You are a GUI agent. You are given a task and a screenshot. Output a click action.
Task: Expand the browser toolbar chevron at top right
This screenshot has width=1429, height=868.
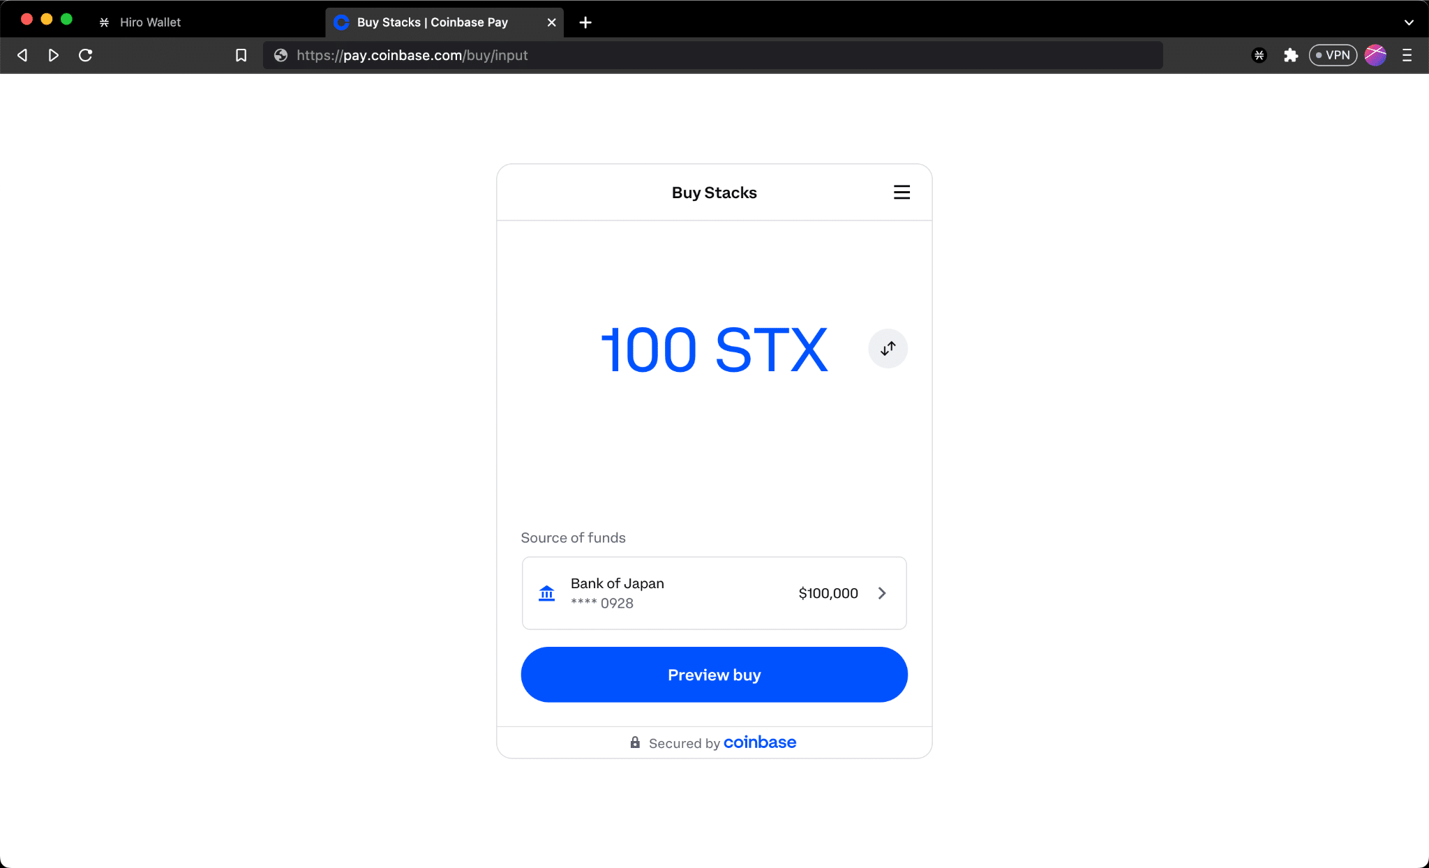(x=1409, y=22)
